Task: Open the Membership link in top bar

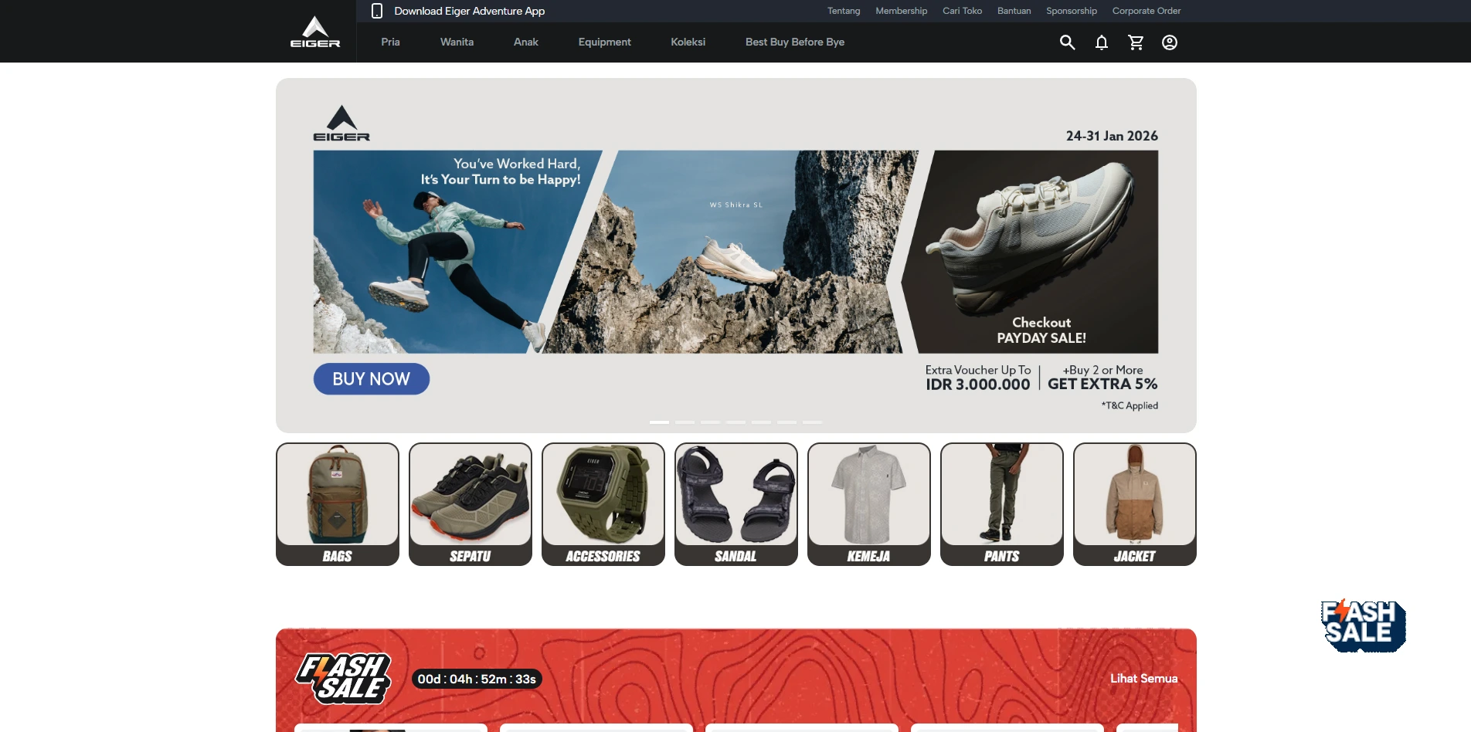Action: coord(901,11)
